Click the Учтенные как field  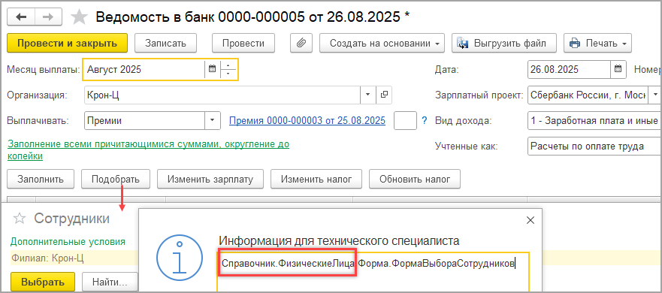tap(594, 146)
